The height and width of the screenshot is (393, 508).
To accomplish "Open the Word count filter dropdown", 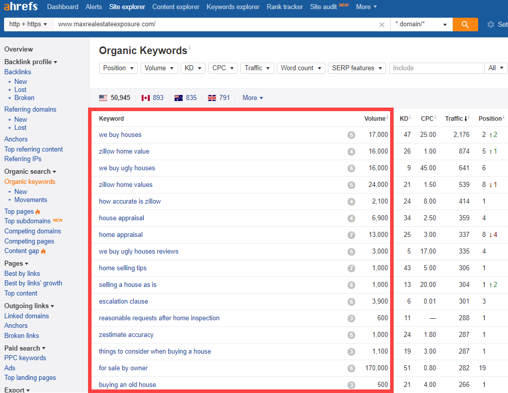I will tap(301, 68).
